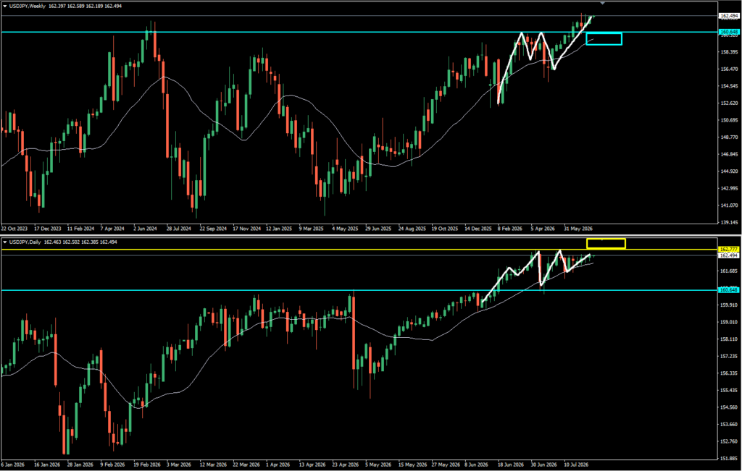Viewport: 742px width, 471px height.
Task: Click the 148.770 price on Weekly scale
Action: [729, 137]
